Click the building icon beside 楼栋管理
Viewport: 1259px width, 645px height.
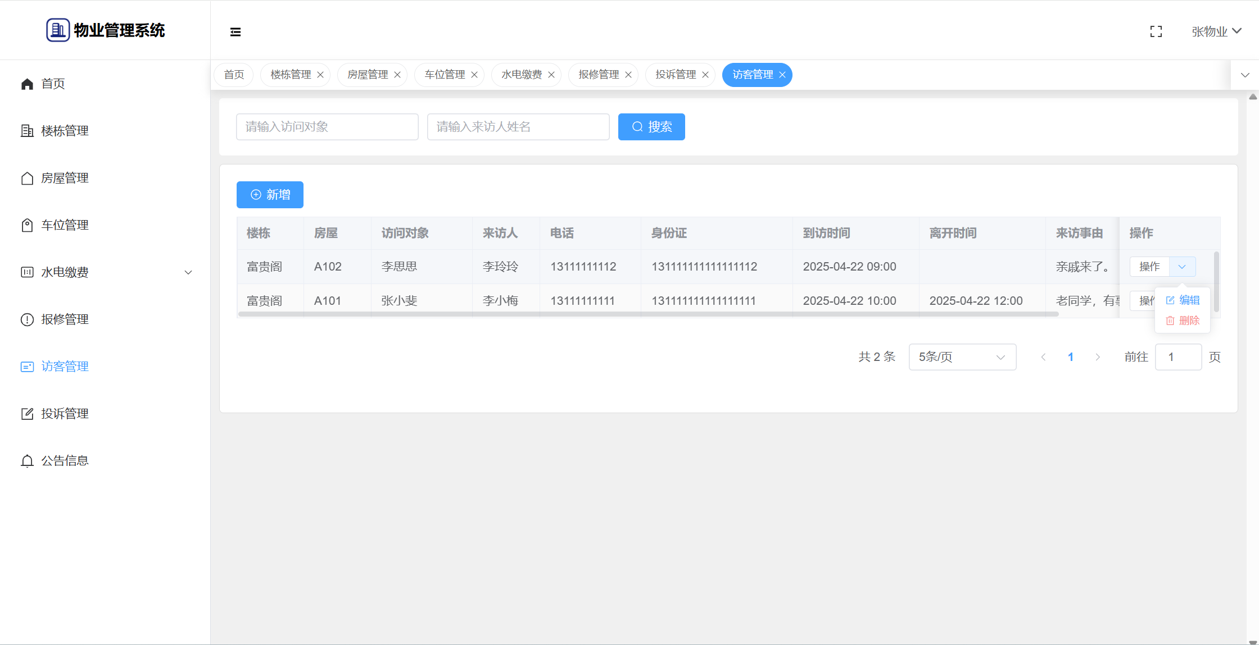coord(27,131)
